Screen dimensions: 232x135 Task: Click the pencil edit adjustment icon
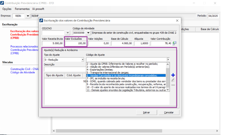(x=173, y=80)
